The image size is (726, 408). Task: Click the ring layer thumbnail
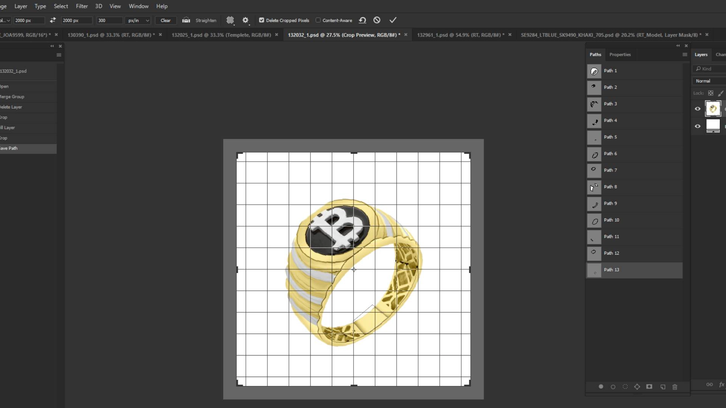[x=713, y=109]
